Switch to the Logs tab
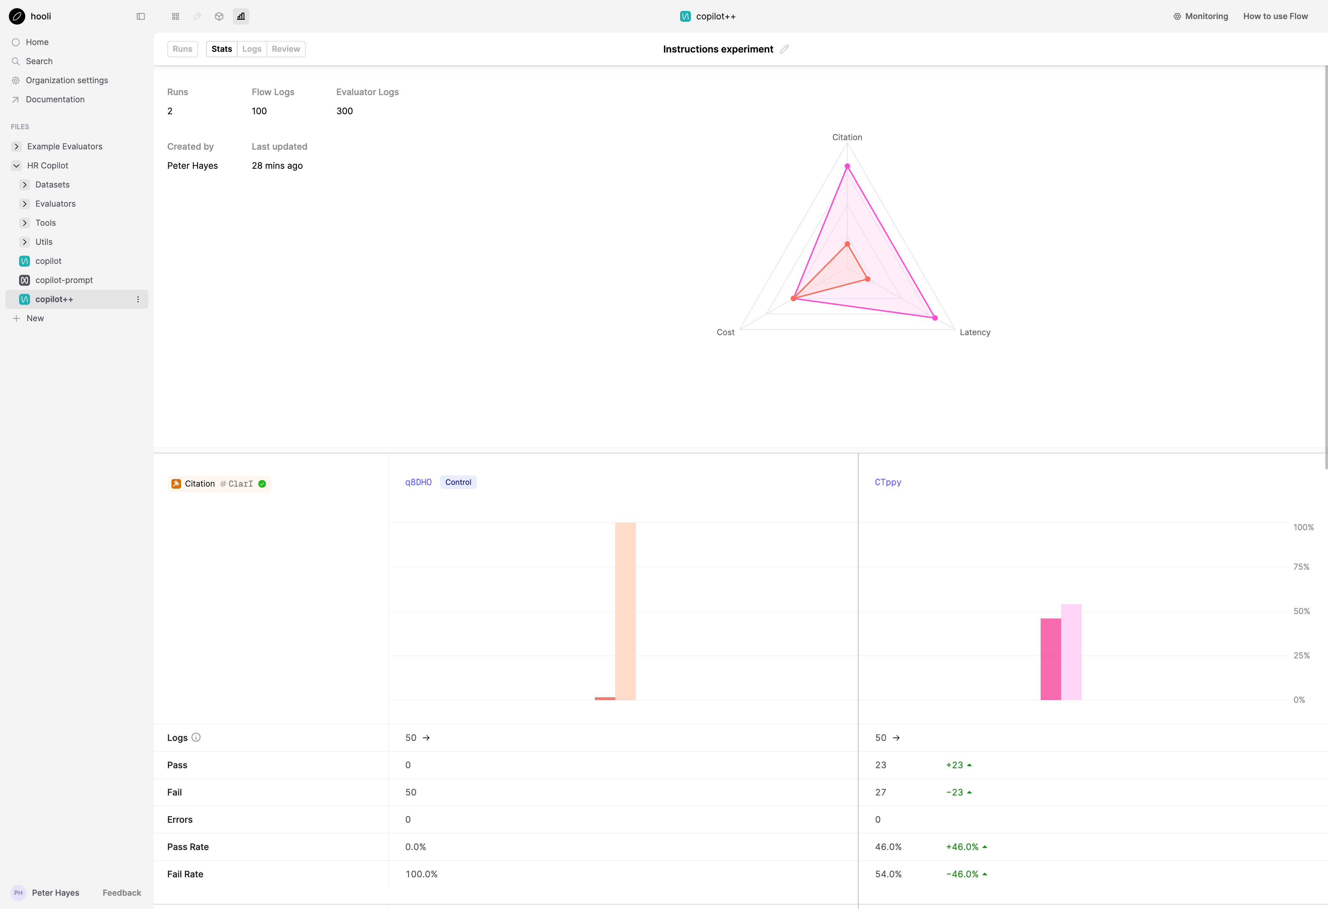This screenshot has height=909, width=1328. tap(252, 49)
